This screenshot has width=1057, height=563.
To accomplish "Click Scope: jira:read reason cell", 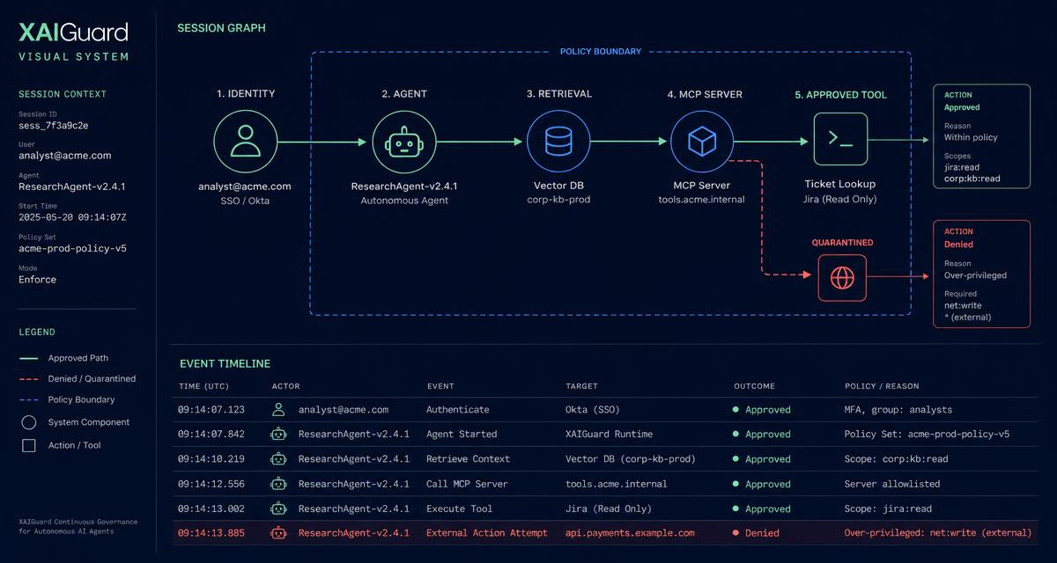I will tap(888, 508).
